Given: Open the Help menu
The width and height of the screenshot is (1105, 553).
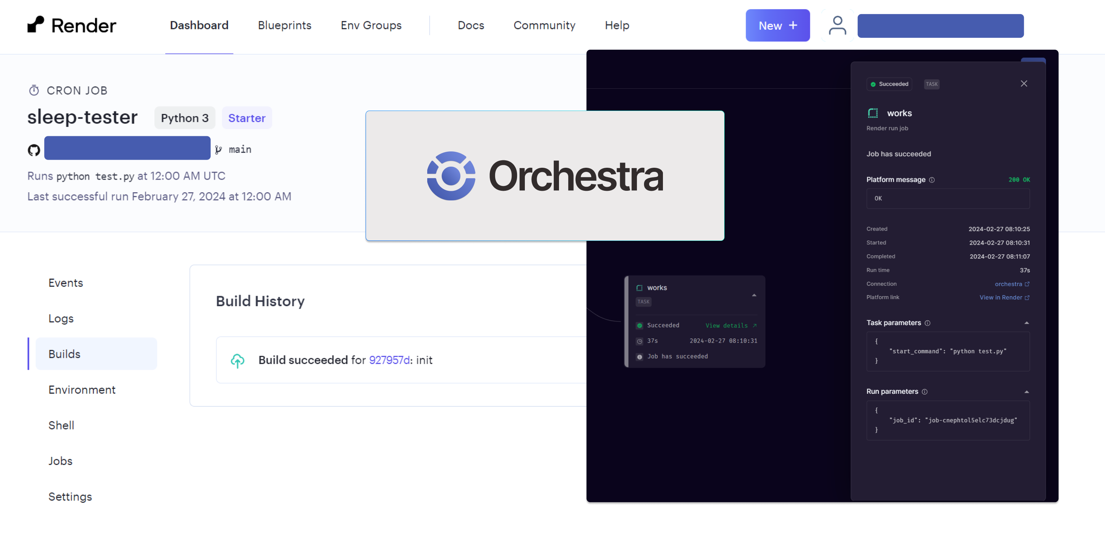Looking at the screenshot, I should [x=617, y=25].
